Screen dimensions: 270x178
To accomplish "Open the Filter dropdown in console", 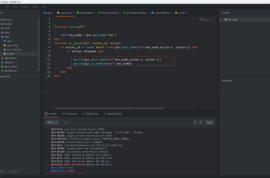I will point(52,122).
